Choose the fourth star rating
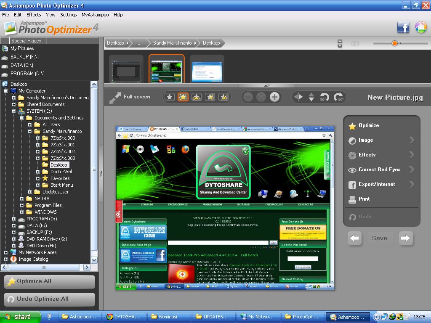The image size is (431, 323). pyautogui.click(x=210, y=97)
